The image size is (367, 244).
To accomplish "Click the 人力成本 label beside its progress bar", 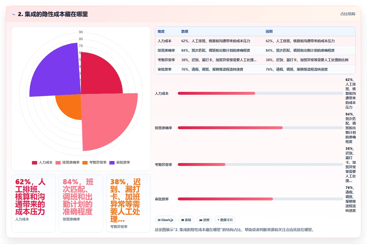I will tap(162, 94).
